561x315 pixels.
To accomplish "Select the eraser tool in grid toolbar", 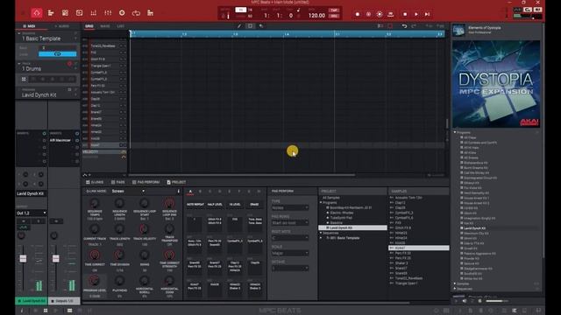I will click(261, 26).
